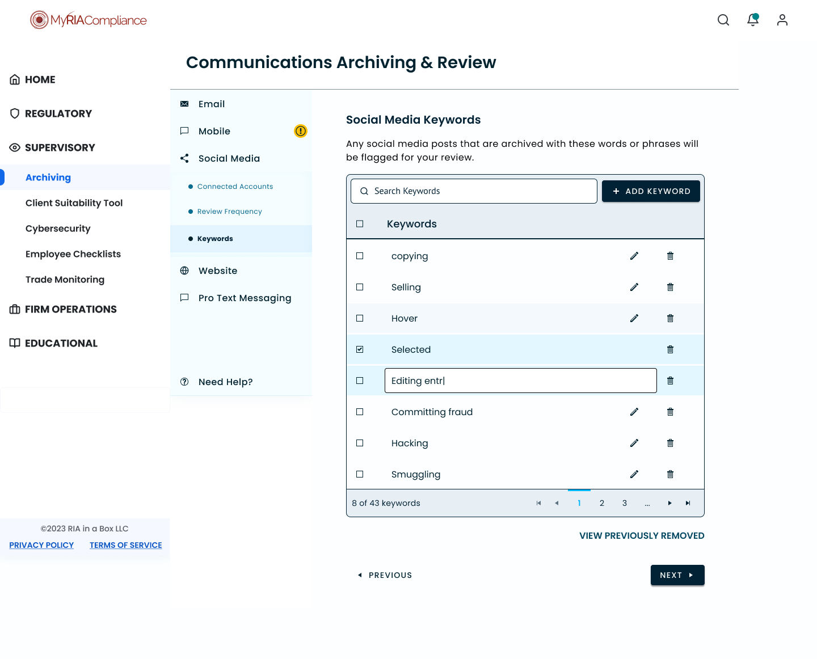Click the Search Keywords field
Screen dimensions: 817x659
click(x=474, y=191)
